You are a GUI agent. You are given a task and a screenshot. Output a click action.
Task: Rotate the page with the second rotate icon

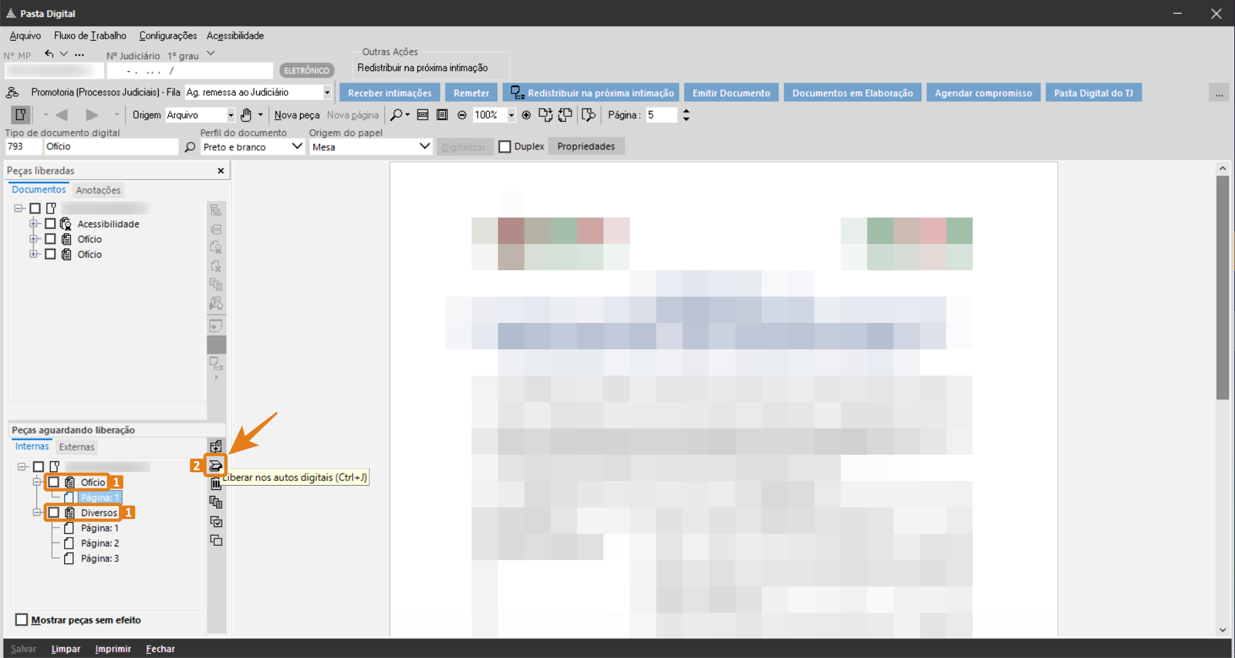pyautogui.click(x=565, y=115)
